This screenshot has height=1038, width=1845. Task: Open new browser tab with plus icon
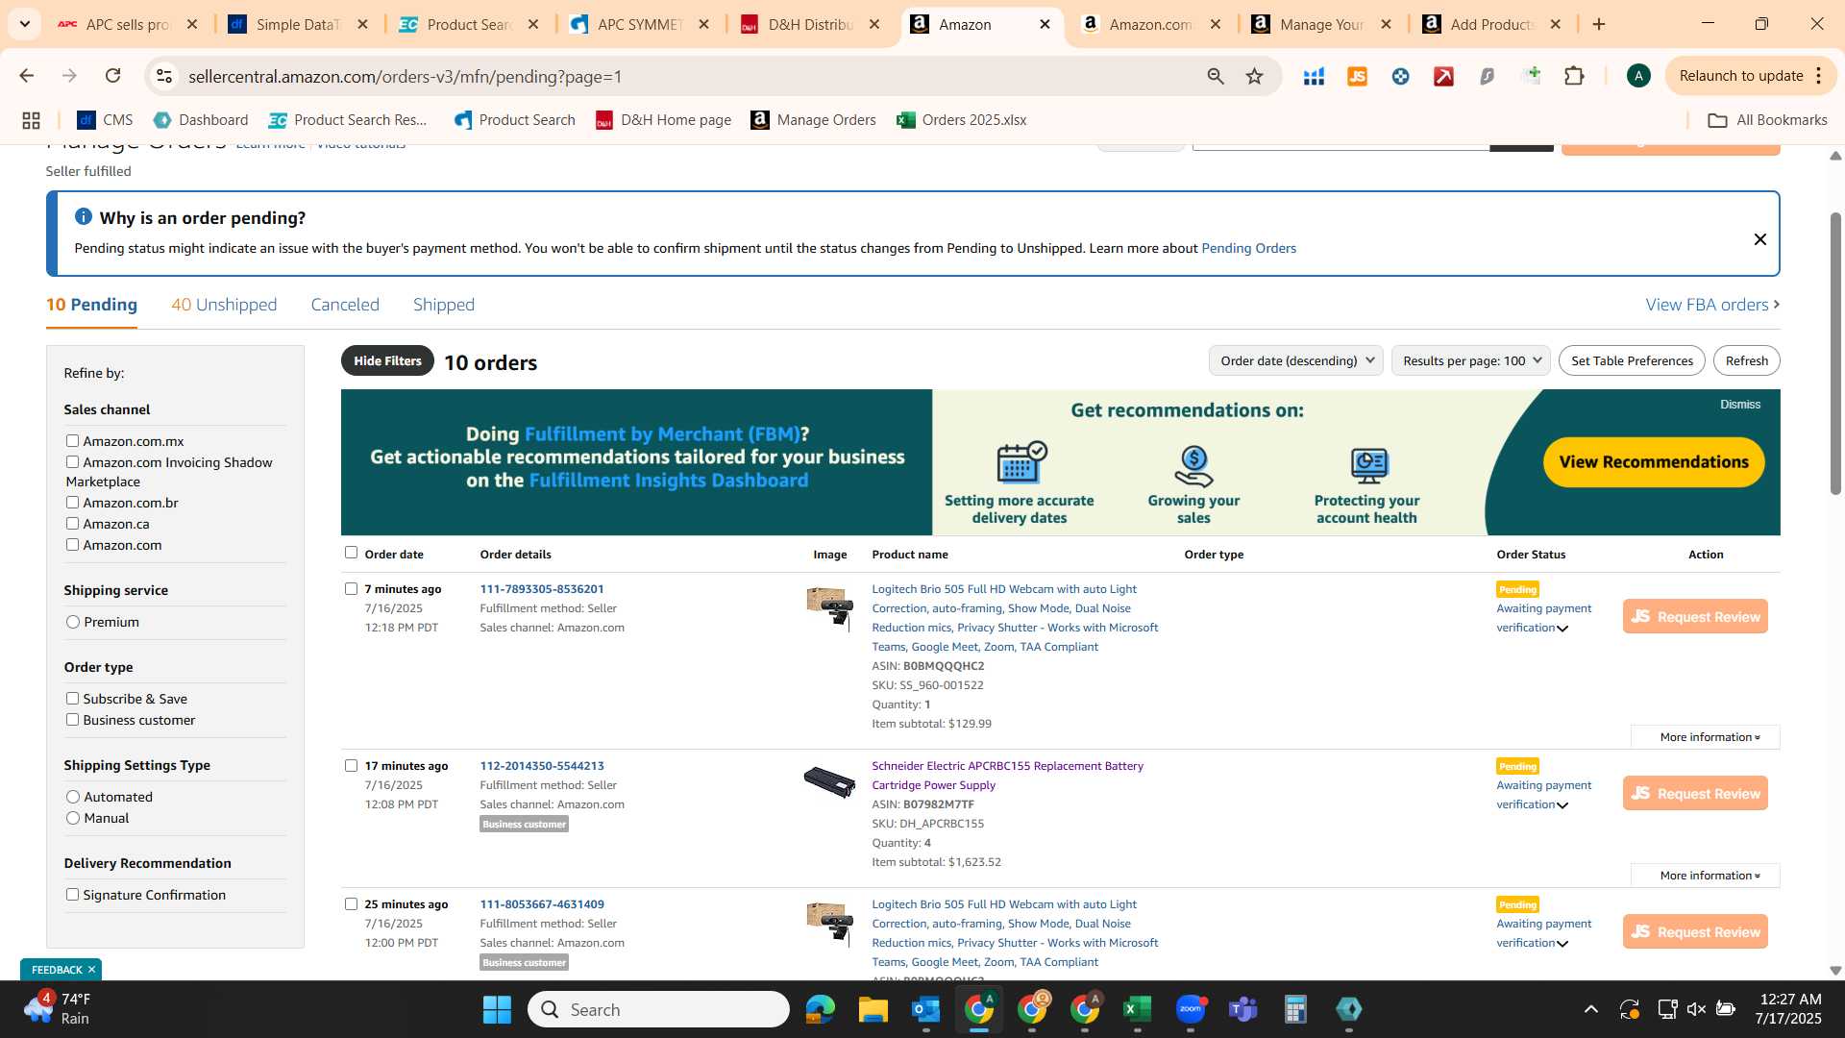click(x=1599, y=24)
